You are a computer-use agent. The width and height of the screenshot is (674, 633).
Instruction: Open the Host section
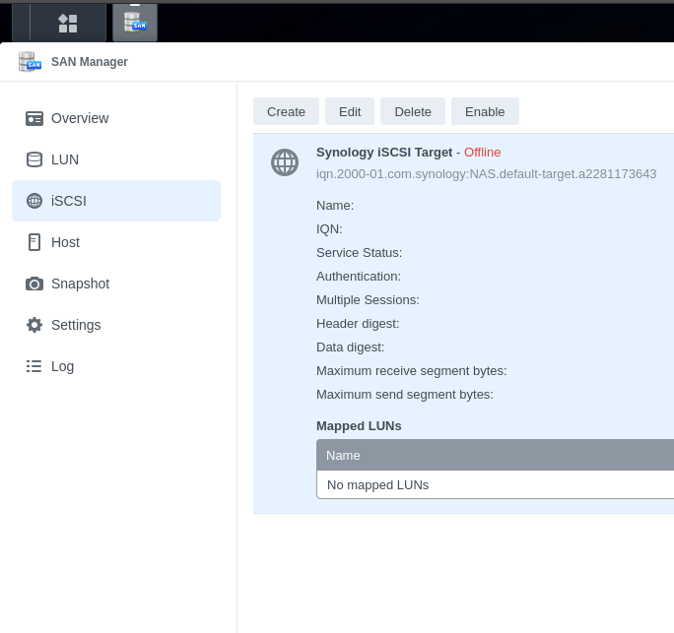116,242
